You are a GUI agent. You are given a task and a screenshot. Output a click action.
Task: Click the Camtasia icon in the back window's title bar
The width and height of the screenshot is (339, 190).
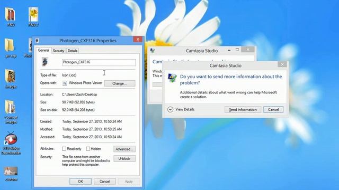tap(153, 51)
